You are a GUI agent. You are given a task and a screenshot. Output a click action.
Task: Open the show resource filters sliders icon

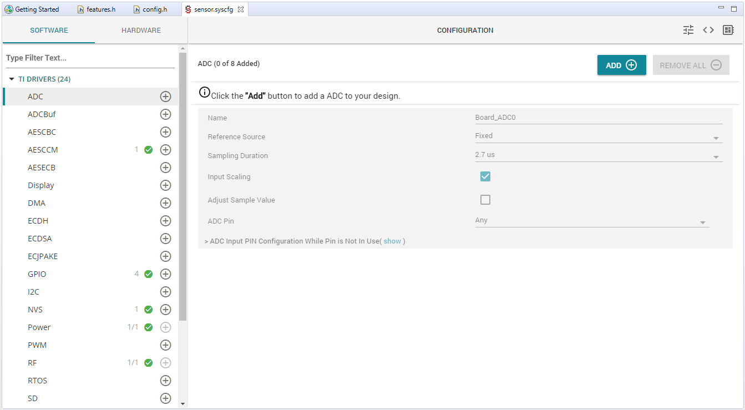[688, 30]
